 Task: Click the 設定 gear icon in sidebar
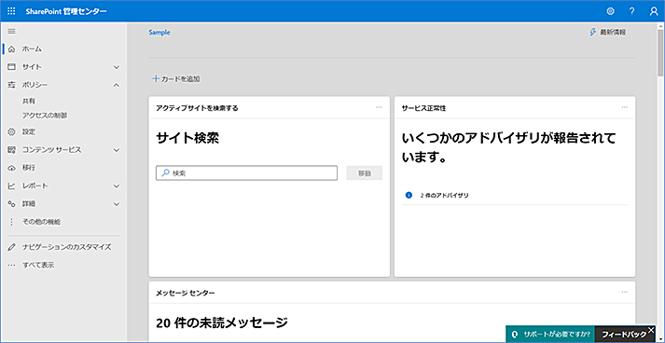point(11,131)
